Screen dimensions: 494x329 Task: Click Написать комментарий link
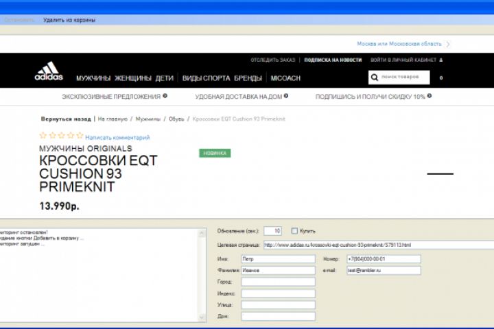coord(117,138)
